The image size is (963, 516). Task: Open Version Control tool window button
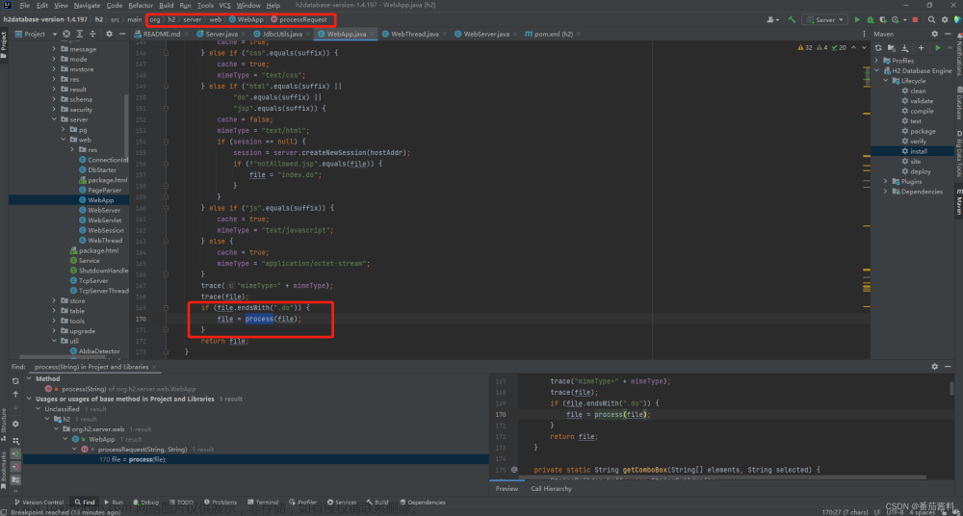pyautogui.click(x=39, y=502)
